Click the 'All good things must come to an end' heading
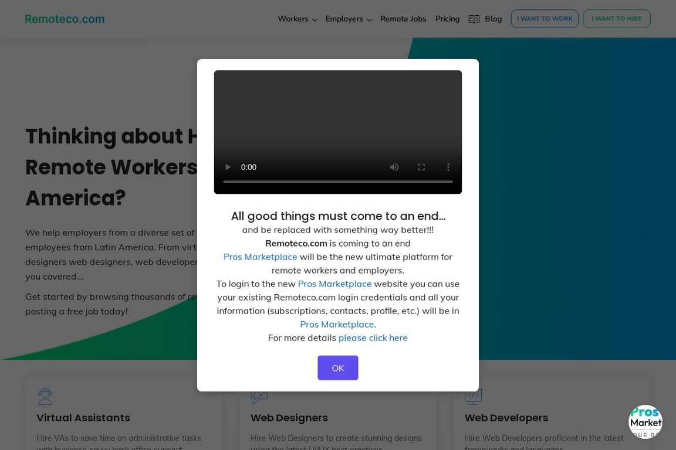The height and width of the screenshot is (450, 676). (338, 216)
